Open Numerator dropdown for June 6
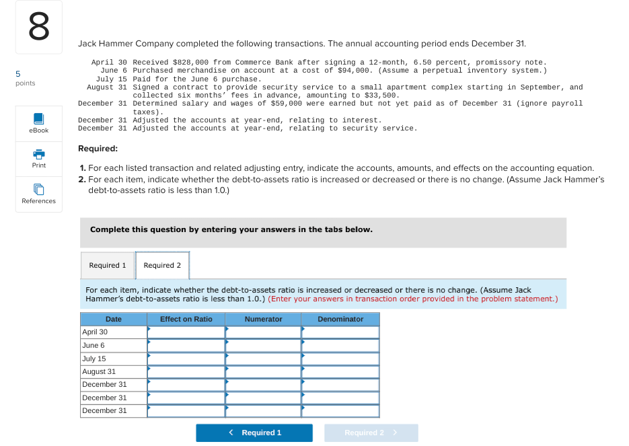The image size is (629, 446). click(263, 345)
